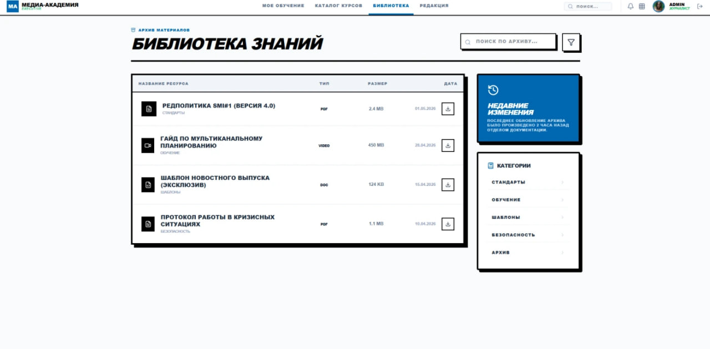
Task: Click the DOC type label
Action: pyautogui.click(x=324, y=185)
